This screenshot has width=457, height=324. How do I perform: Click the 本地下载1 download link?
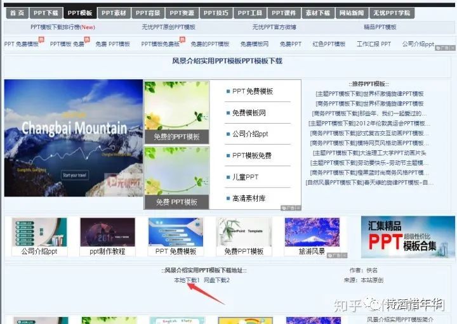[187, 280]
